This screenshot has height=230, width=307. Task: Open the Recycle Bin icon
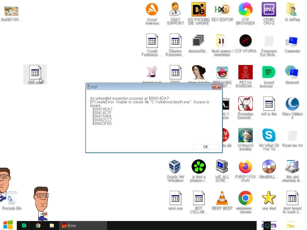(x=12, y=201)
